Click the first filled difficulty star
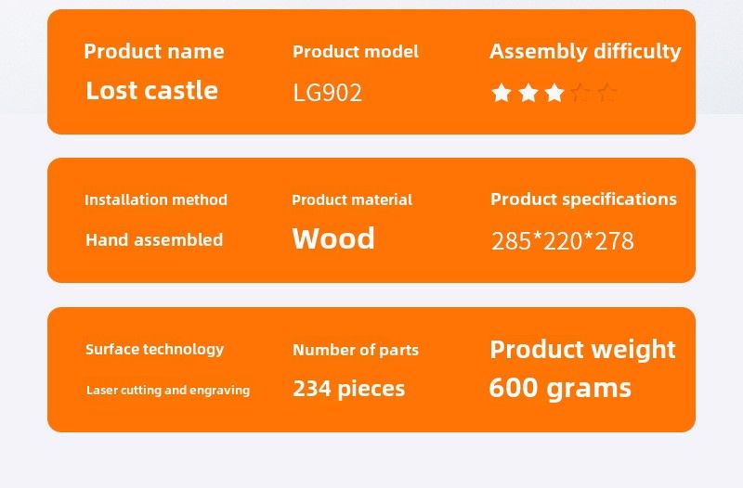Image resolution: width=743 pixels, height=488 pixels. tap(502, 93)
